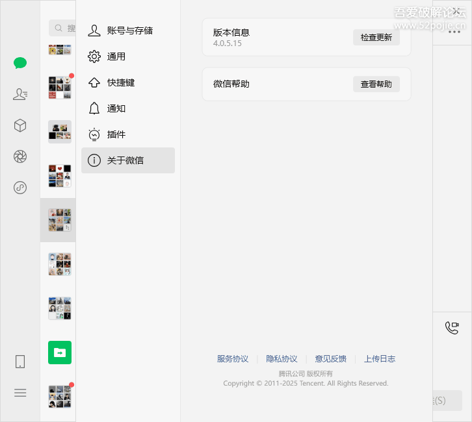This screenshot has height=422, width=472.
Task: Open the Contacts icon in sidebar
Action: click(20, 94)
